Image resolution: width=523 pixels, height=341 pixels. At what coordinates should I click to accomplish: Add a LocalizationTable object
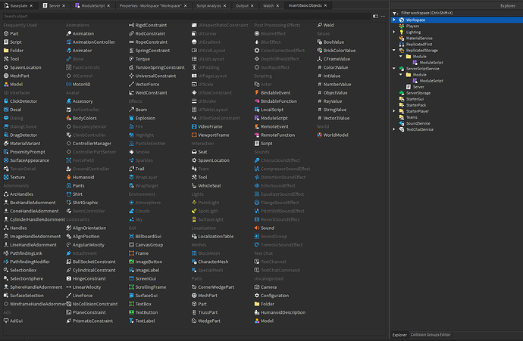213,236
